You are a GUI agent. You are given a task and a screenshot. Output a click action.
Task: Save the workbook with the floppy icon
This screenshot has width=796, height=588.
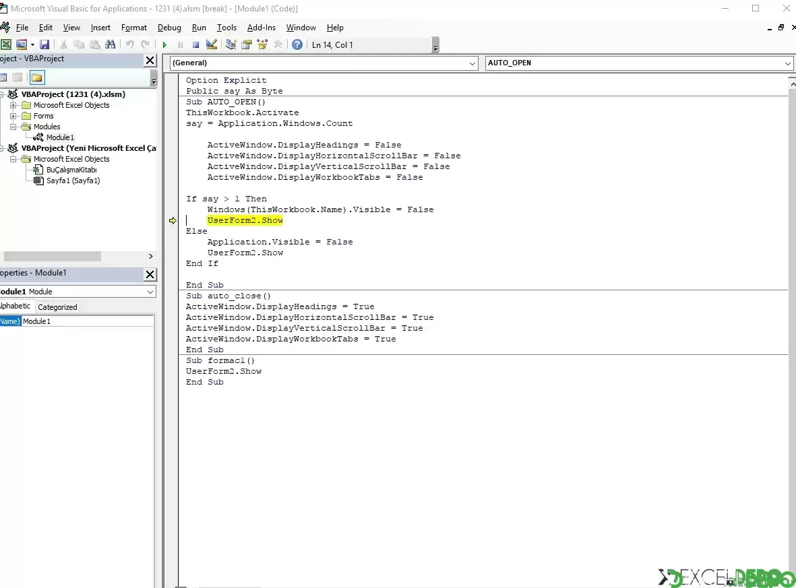point(44,44)
